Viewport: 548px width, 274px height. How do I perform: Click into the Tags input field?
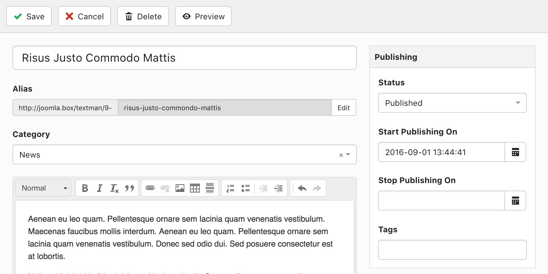pyautogui.click(x=452, y=250)
